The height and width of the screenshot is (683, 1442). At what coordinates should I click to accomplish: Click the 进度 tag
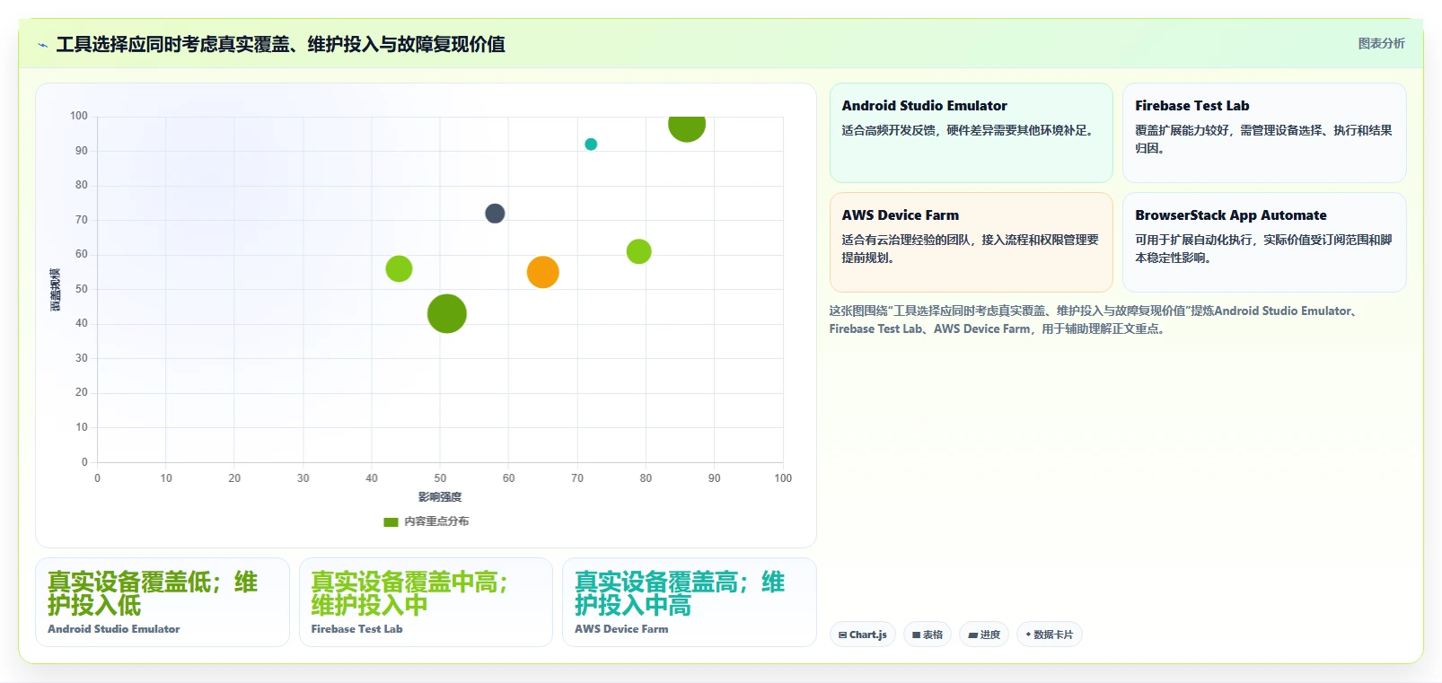984,635
